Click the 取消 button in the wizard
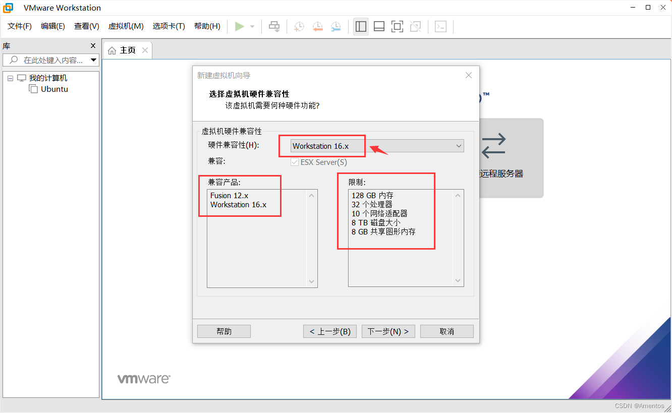 point(446,331)
